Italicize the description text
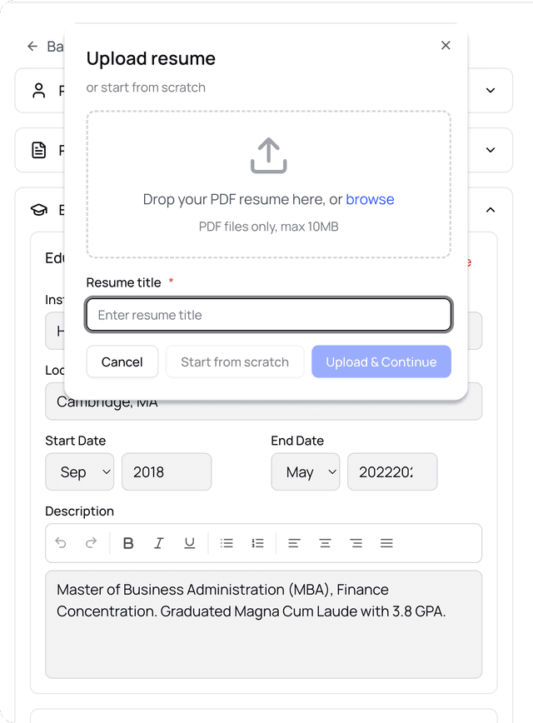Image resolution: width=533 pixels, height=723 pixels. pos(159,542)
